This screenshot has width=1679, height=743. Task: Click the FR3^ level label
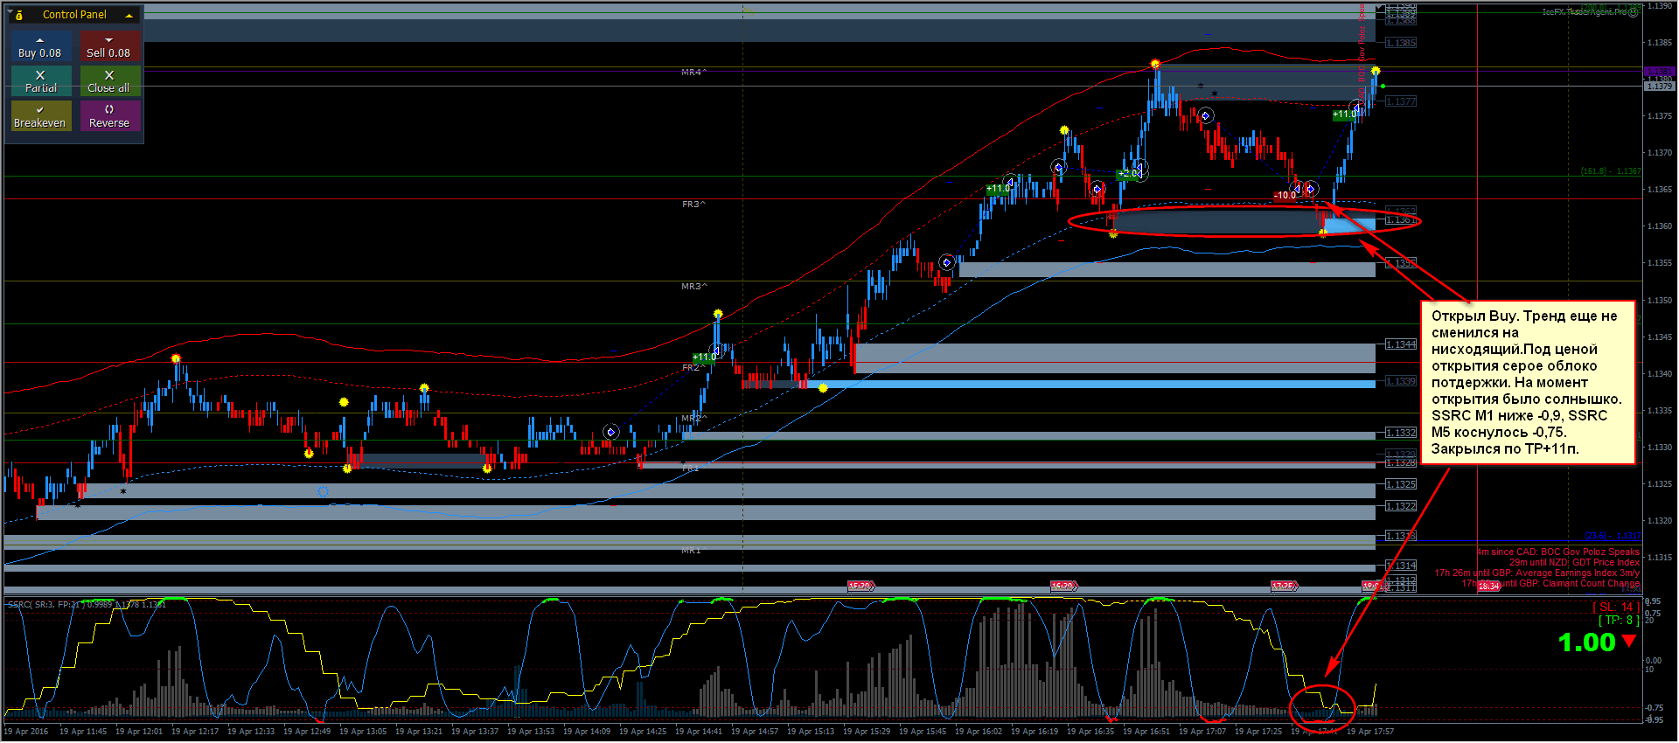coord(694,205)
